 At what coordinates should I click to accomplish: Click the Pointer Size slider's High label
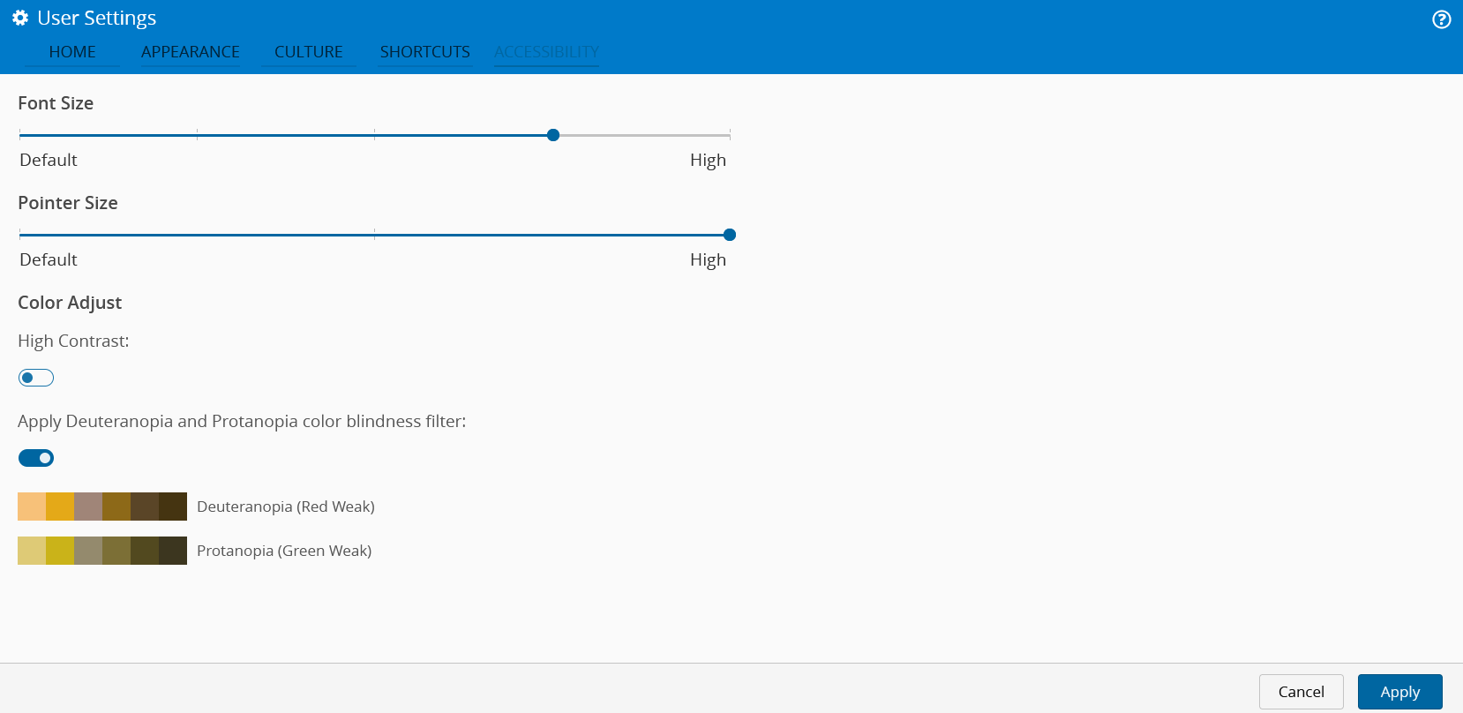(x=708, y=259)
